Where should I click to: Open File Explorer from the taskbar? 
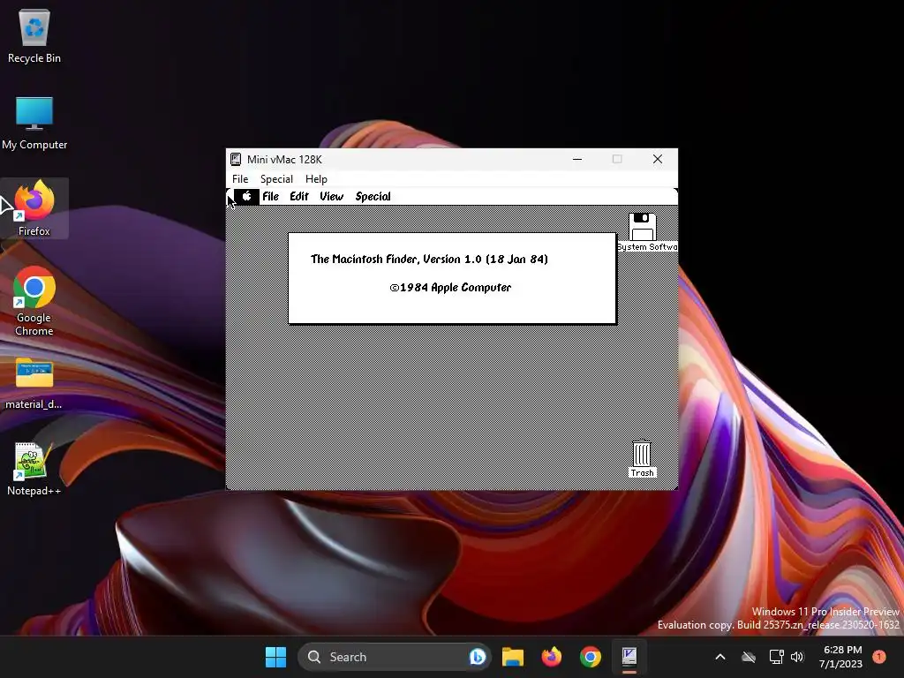click(x=513, y=657)
